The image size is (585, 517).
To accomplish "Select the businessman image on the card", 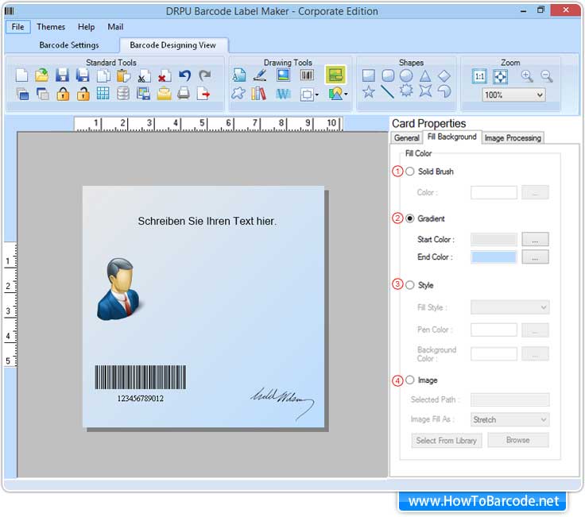I will (x=119, y=289).
